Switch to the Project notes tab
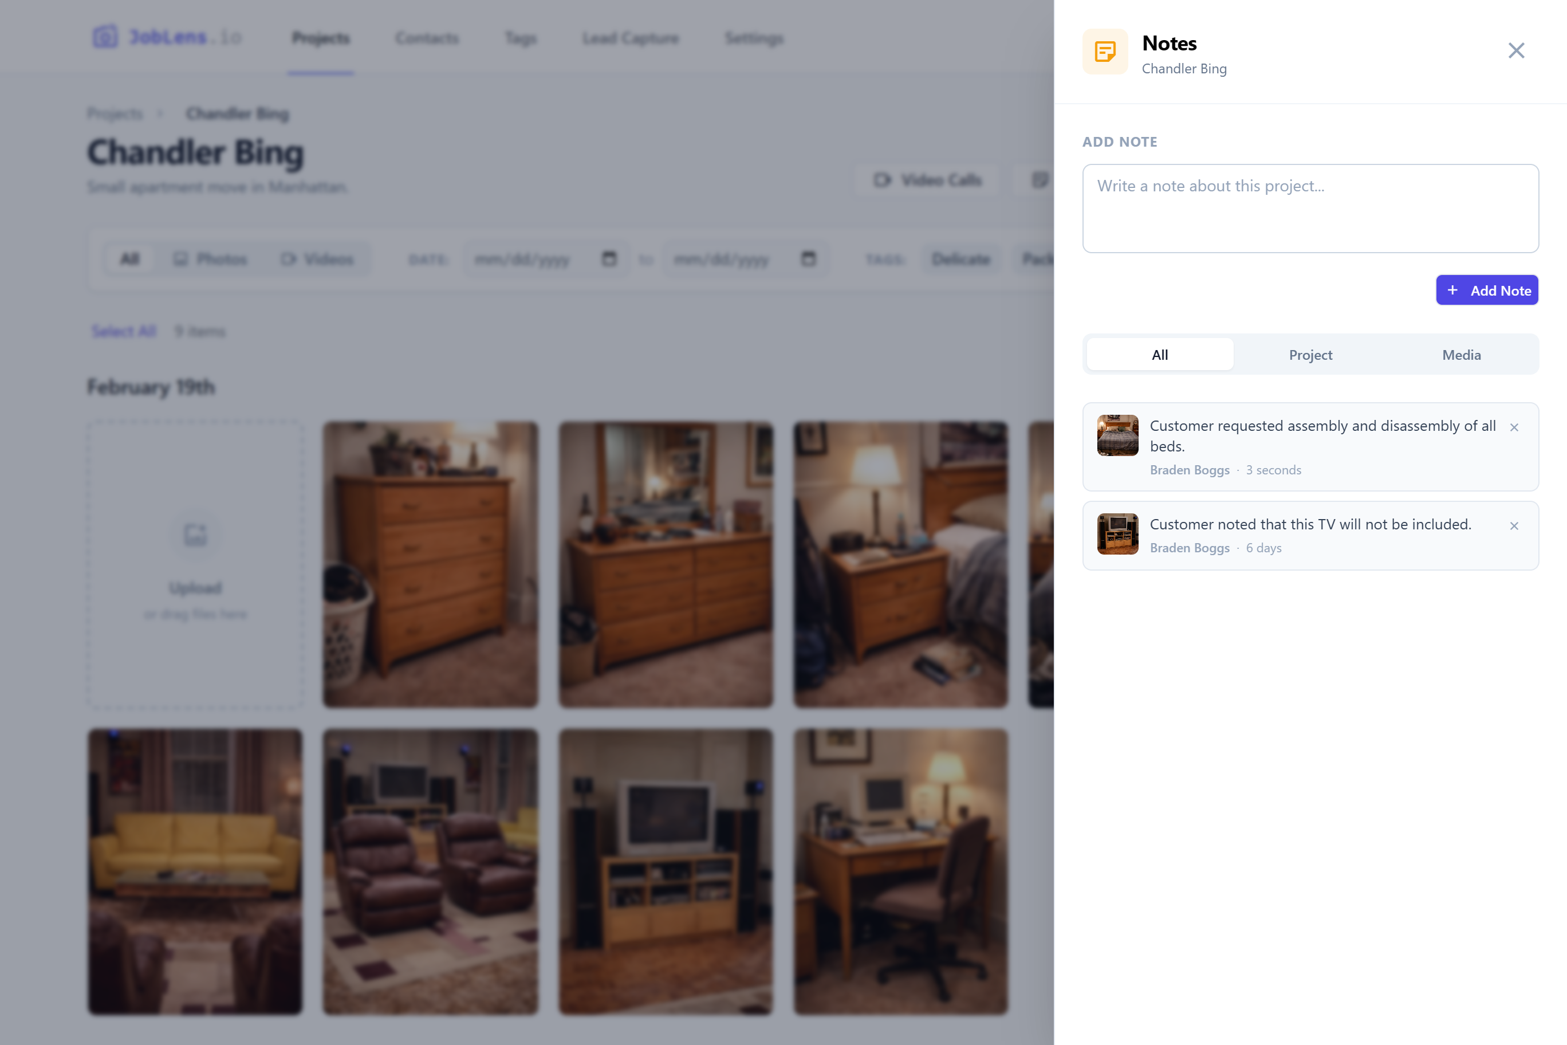The width and height of the screenshot is (1567, 1045). [x=1310, y=355]
